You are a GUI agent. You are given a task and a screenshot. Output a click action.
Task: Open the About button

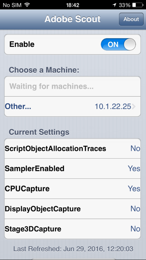(x=131, y=19)
